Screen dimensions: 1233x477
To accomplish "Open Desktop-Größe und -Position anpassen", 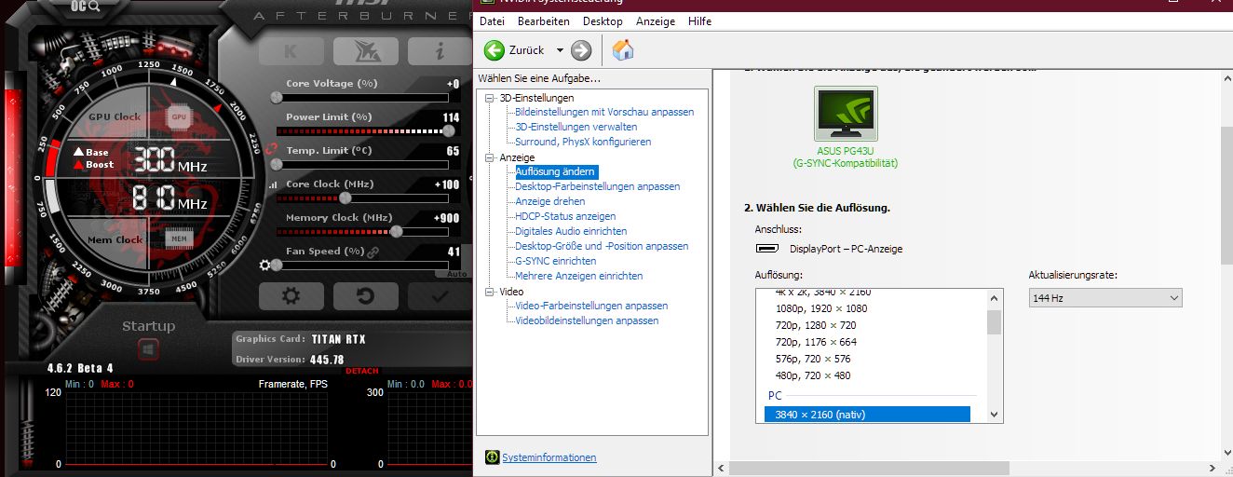I will pyautogui.click(x=602, y=246).
